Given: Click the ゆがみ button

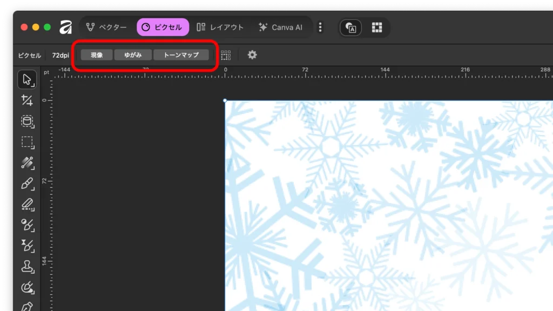Looking at the screenshot, I should pyautogui.click(x=133, y=55).
